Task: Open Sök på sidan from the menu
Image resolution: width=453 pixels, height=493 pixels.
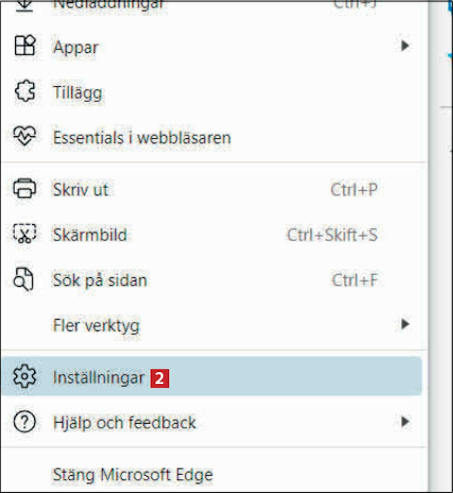Action: 100,280
